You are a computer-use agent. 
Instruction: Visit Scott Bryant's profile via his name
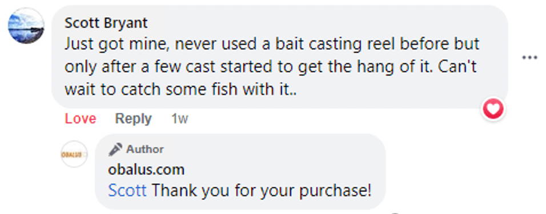pos(106,23)
